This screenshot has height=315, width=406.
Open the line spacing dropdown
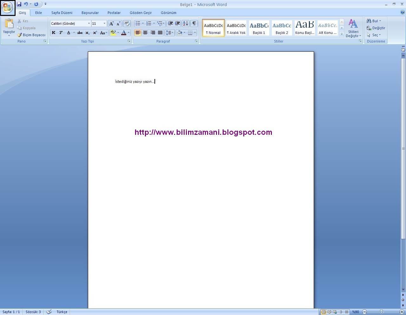pos(170,33)
